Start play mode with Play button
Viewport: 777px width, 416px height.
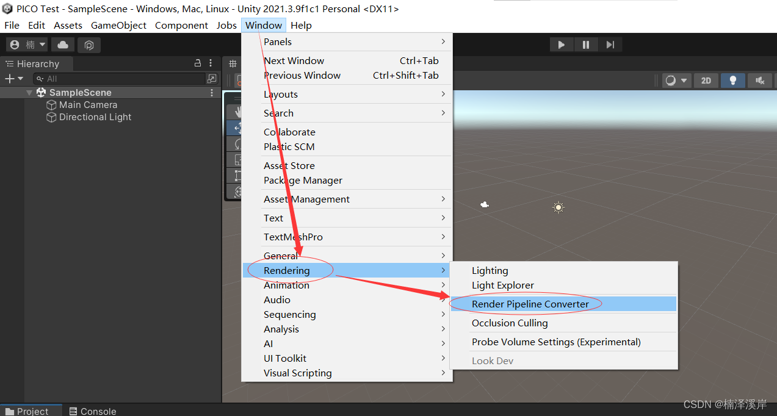[562, 45]
